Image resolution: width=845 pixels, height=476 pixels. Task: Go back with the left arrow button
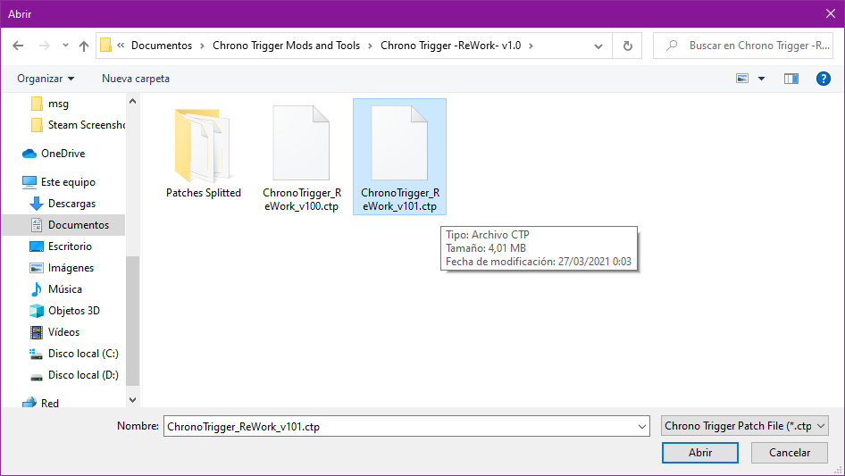click(x=18, y=46)
